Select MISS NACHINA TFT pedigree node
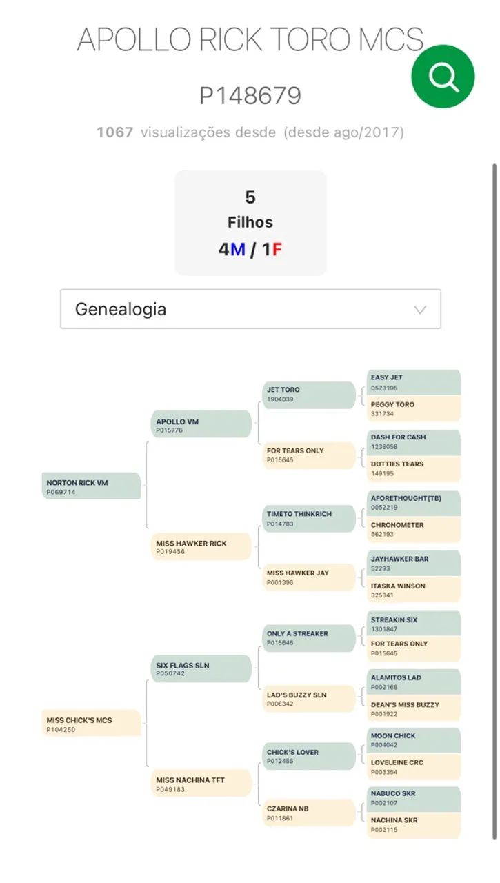 201,783
